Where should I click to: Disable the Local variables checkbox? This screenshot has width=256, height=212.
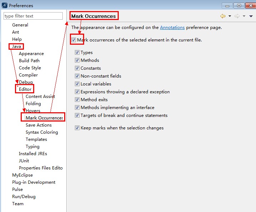77,84
